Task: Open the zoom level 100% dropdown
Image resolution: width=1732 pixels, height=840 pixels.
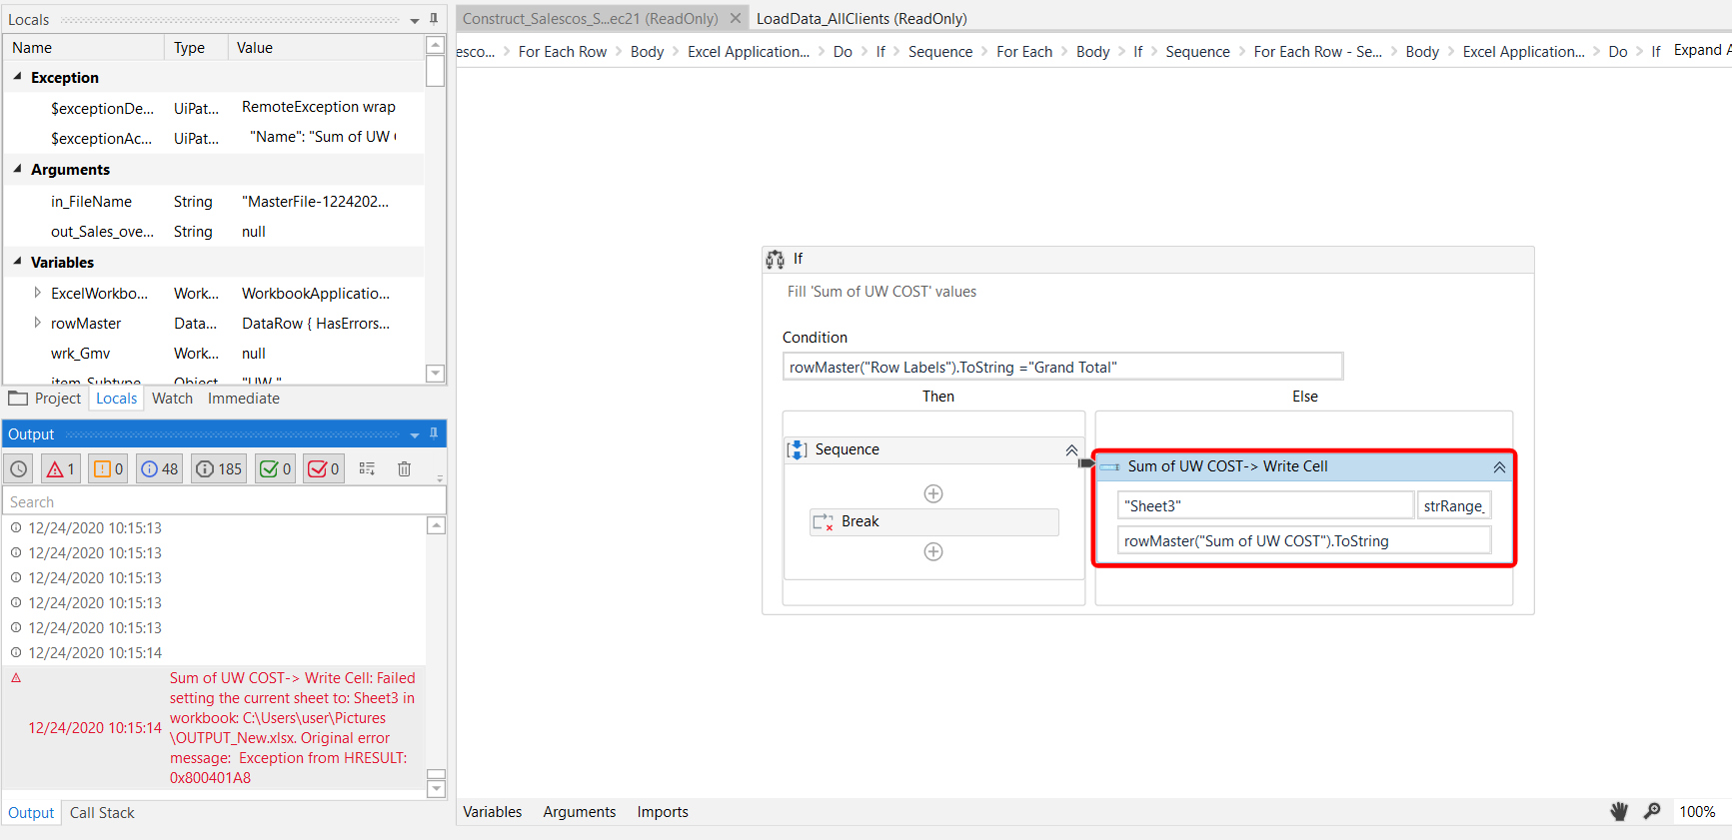Action: tap(1697, 811)
